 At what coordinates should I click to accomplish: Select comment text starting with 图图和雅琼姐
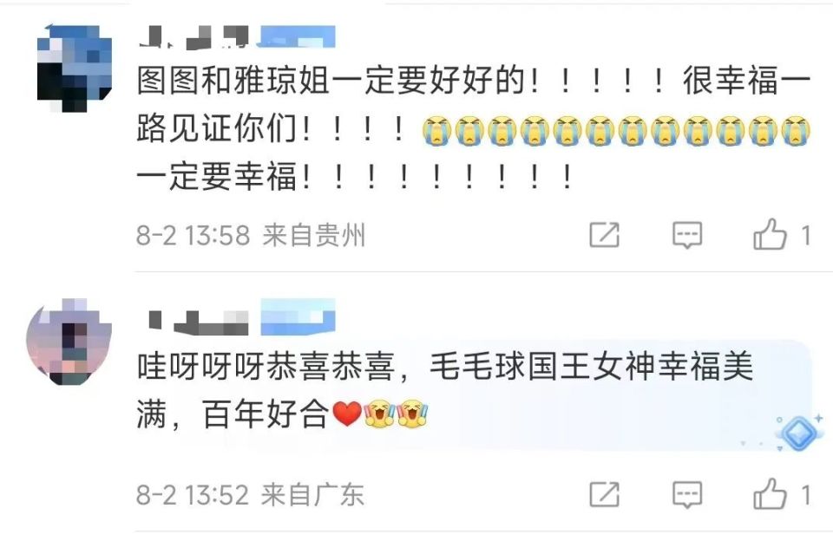(x=474, y=128)
